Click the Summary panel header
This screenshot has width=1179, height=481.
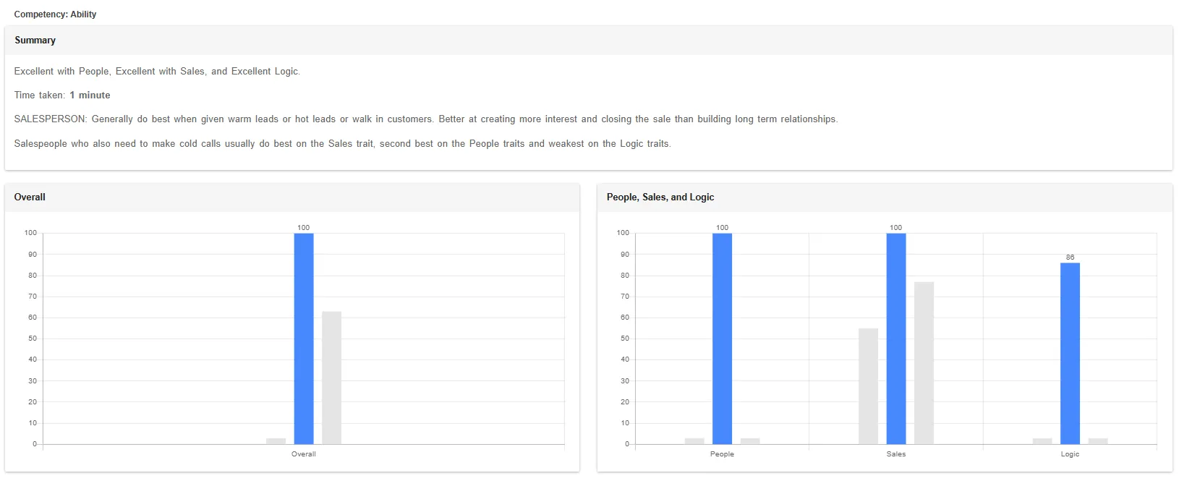35,41
